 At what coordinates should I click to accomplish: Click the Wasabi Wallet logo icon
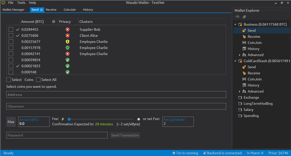click(x=3, y=3)
